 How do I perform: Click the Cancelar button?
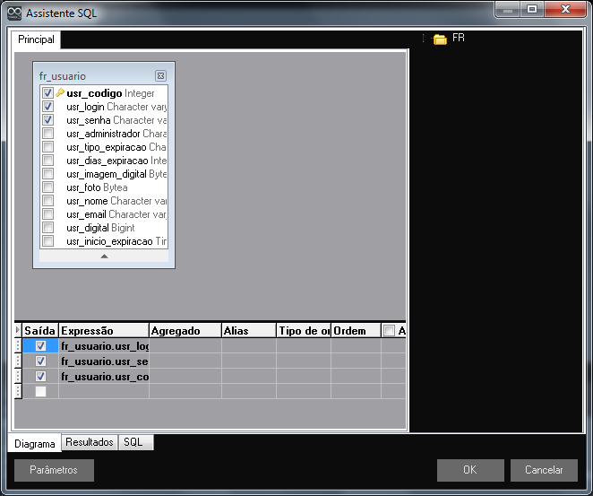click(544, 470)
